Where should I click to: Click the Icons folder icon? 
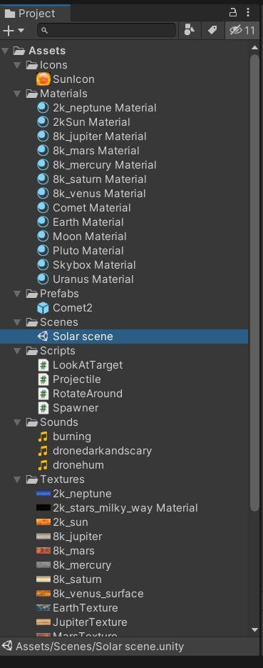point(32,65)
